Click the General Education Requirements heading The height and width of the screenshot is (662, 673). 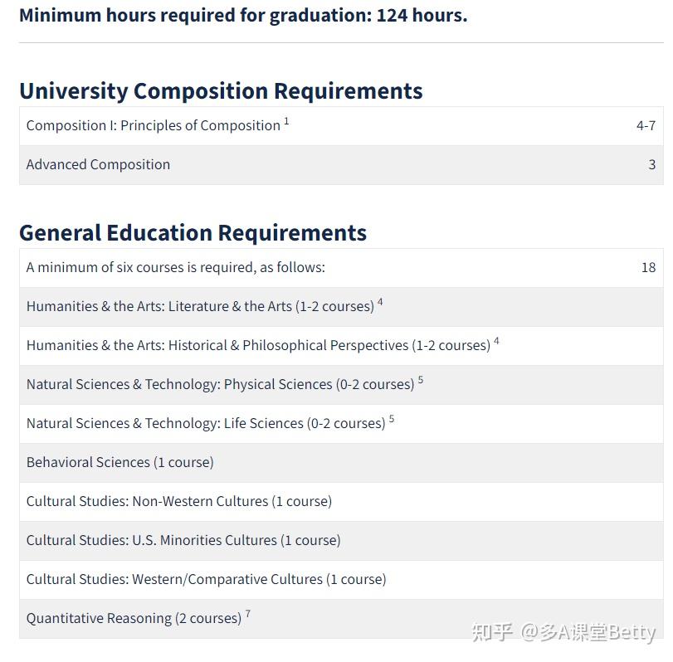point(193,233)
